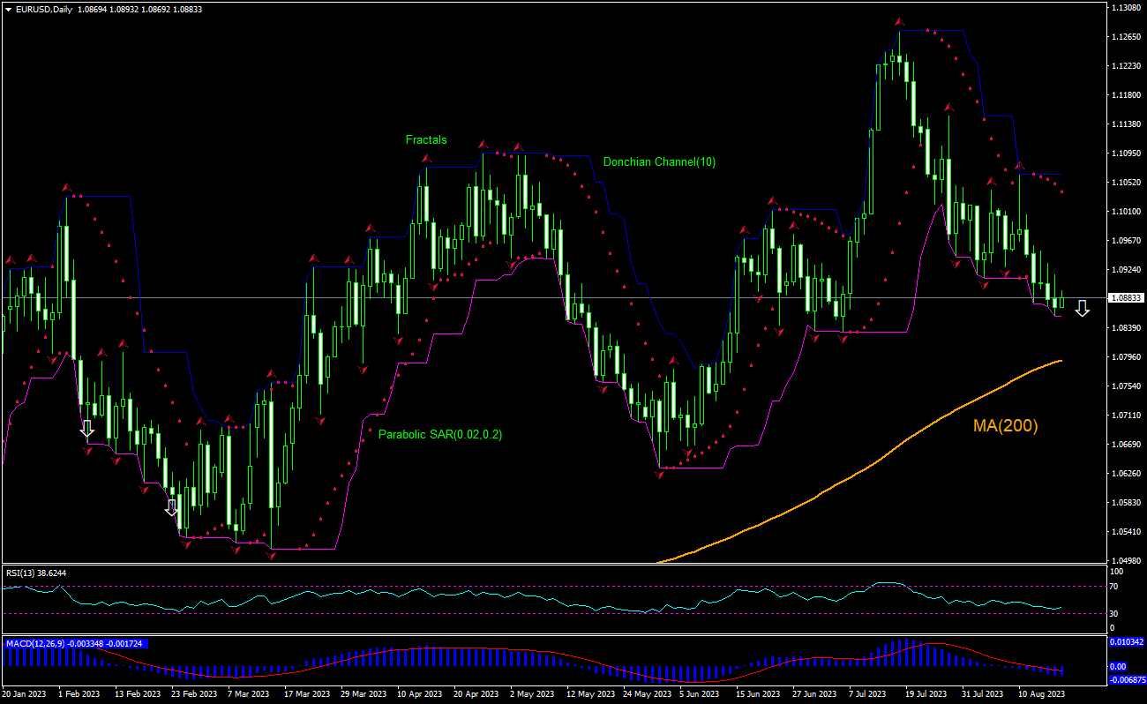Click the fractal arrow above the July 2023 peak
This screenshot has height=704, width=1147.
[x=899, y=21]
